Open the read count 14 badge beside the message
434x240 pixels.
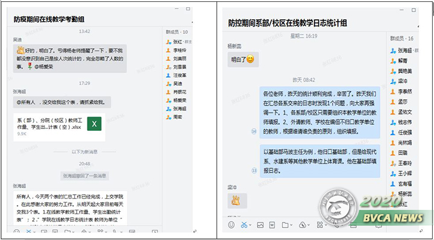pyautogui.click(x=254, y=131)
